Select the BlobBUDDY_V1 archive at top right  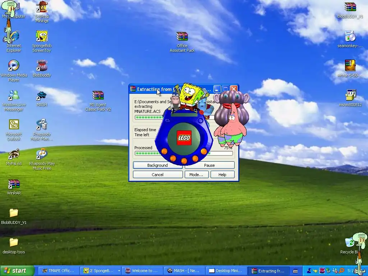pos(350,10)
